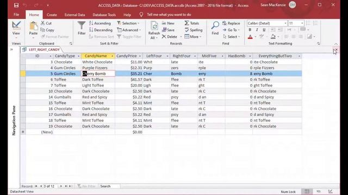Screen dimensions: 348x195
Task: Collapse the ribbon with the caret
Action: (336, 44)
